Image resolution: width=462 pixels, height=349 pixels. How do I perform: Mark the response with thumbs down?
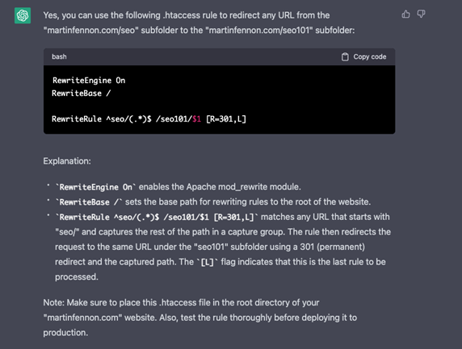(x=421, y=14)
